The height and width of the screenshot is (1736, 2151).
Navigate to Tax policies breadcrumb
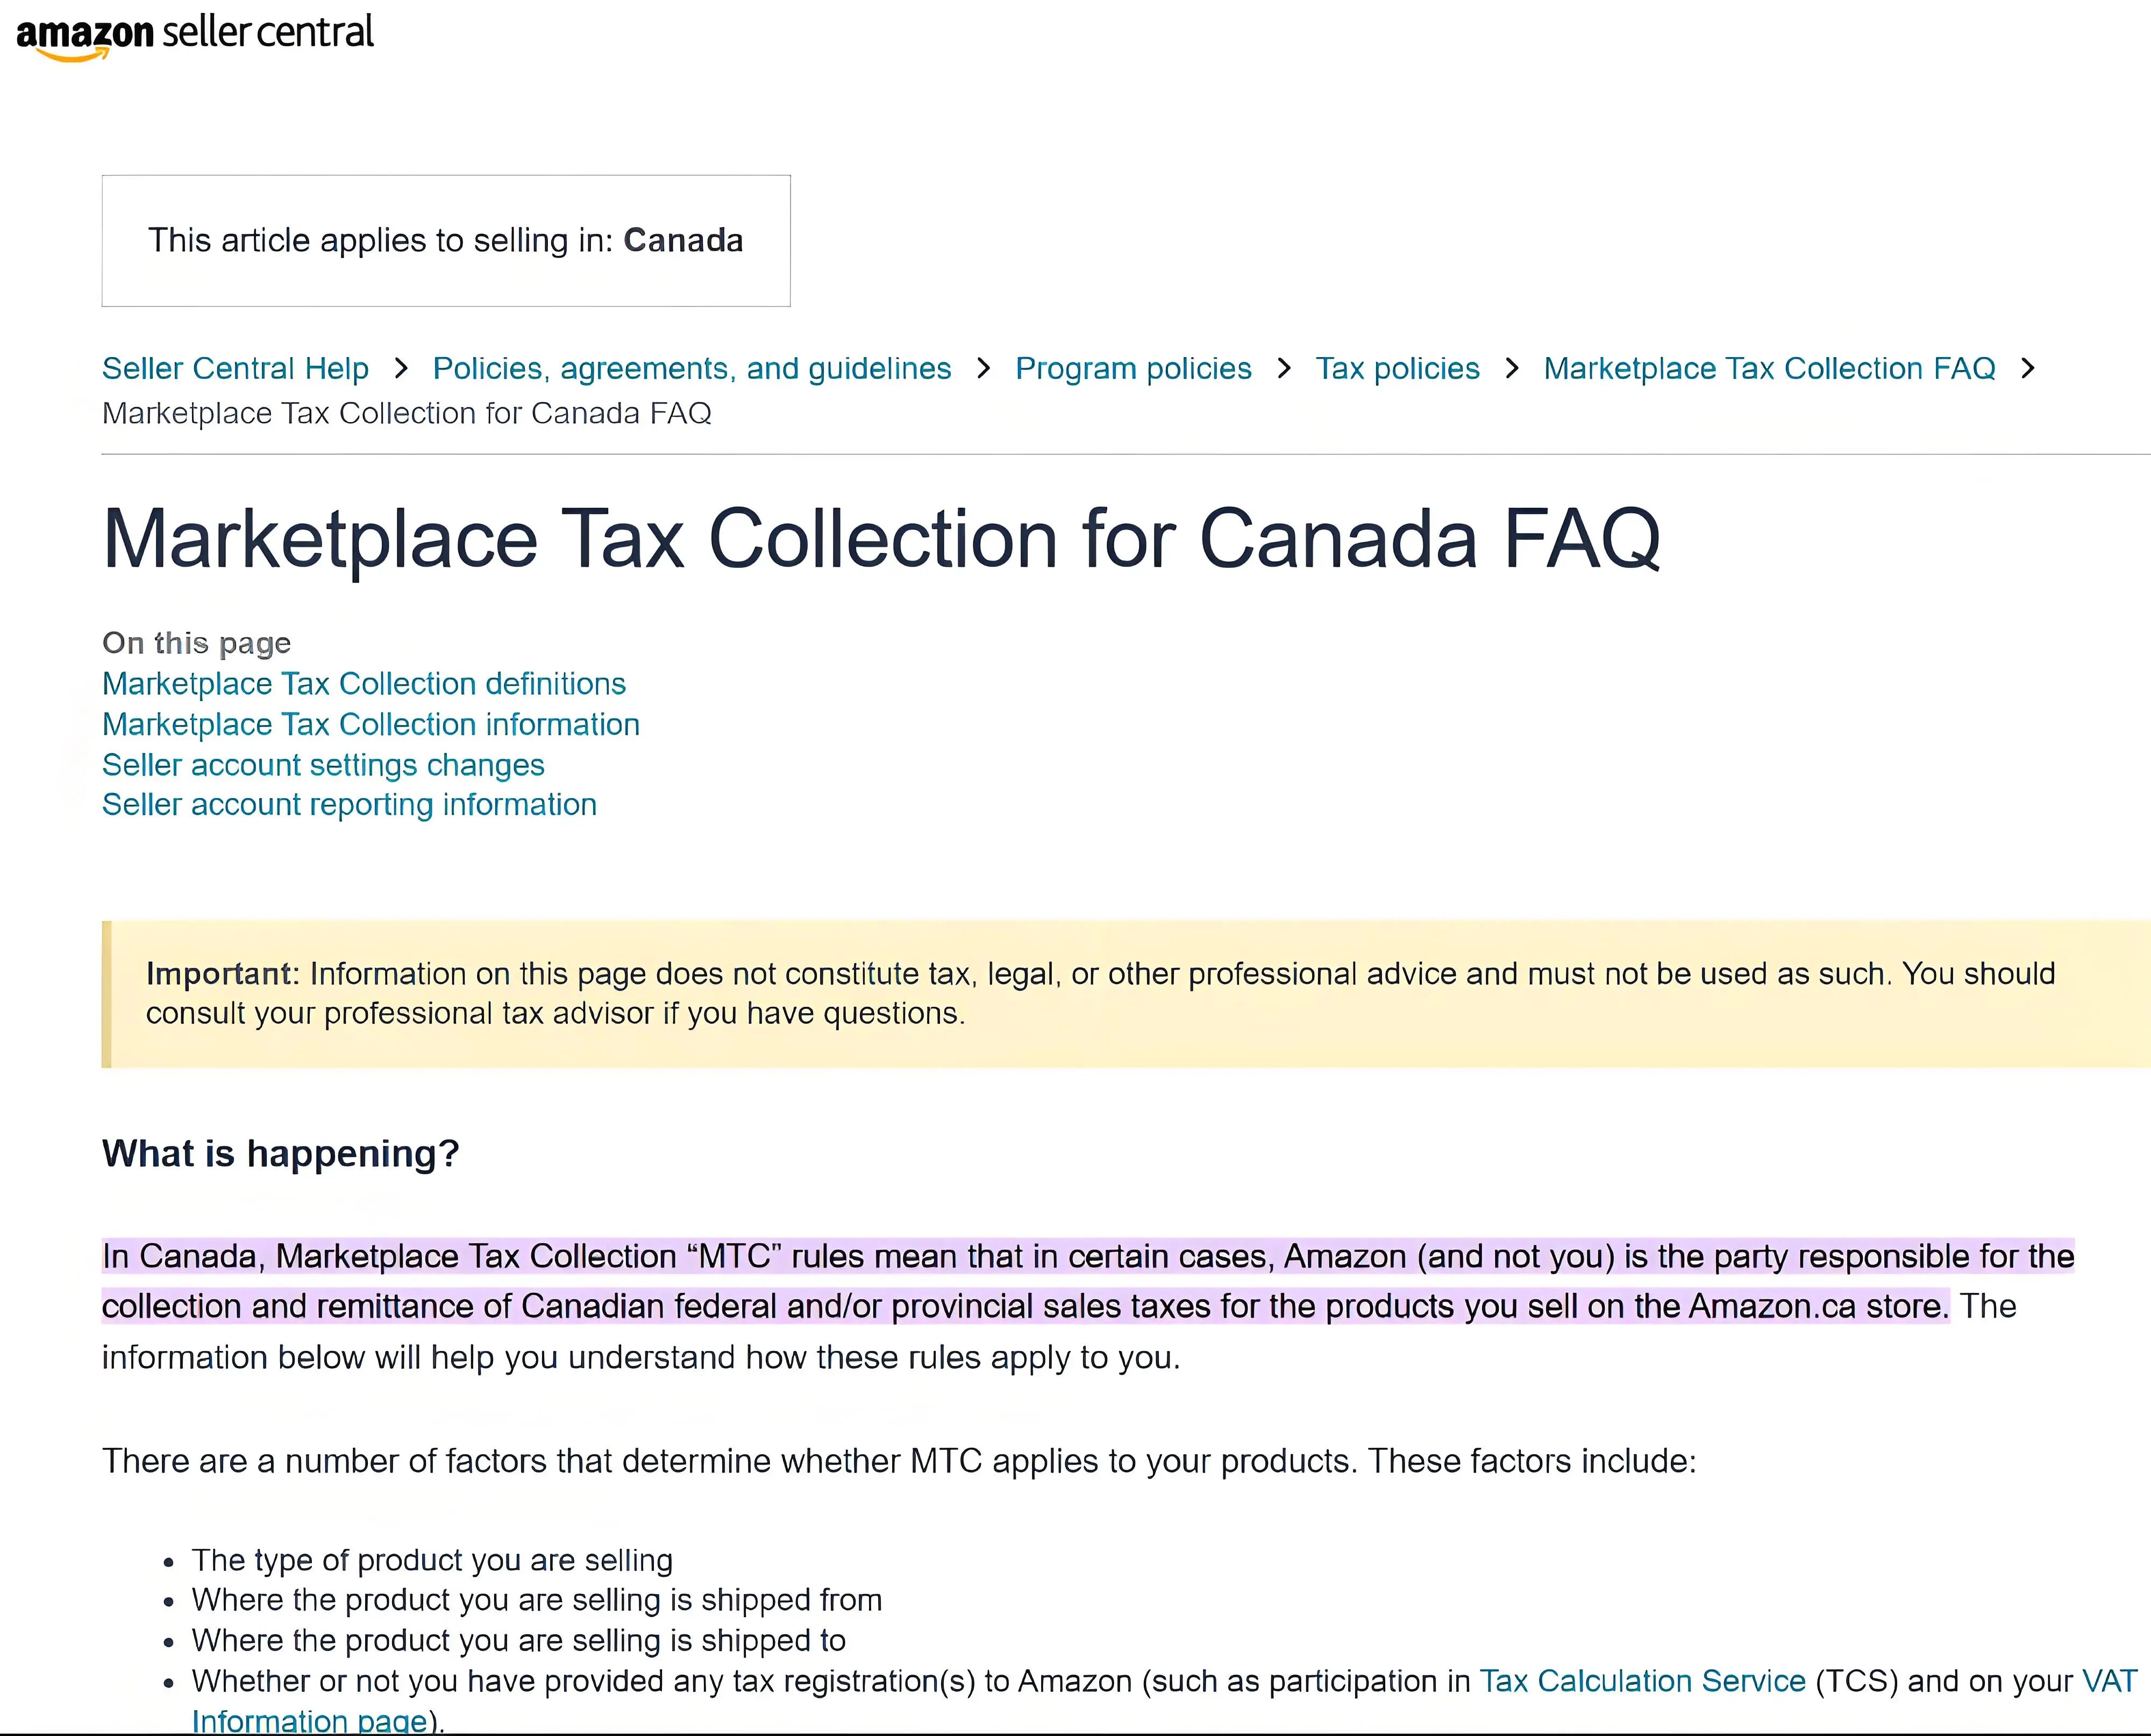point(1397,369)
